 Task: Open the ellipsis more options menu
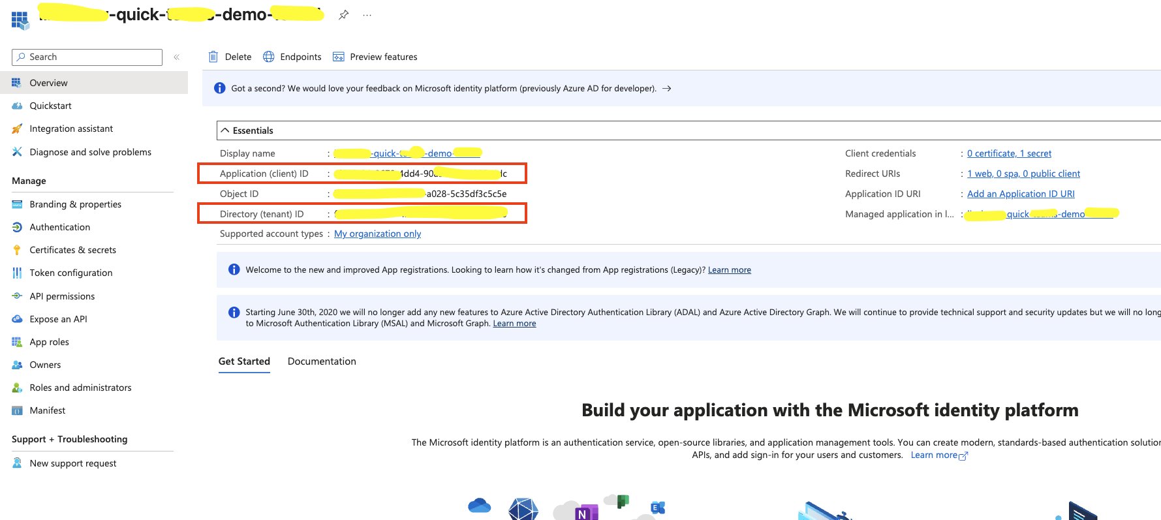tap(367, 15)
